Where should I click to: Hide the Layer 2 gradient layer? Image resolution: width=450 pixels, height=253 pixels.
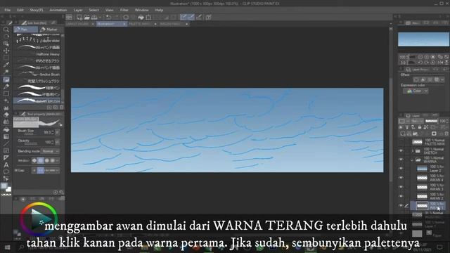[x=401, y=169]
